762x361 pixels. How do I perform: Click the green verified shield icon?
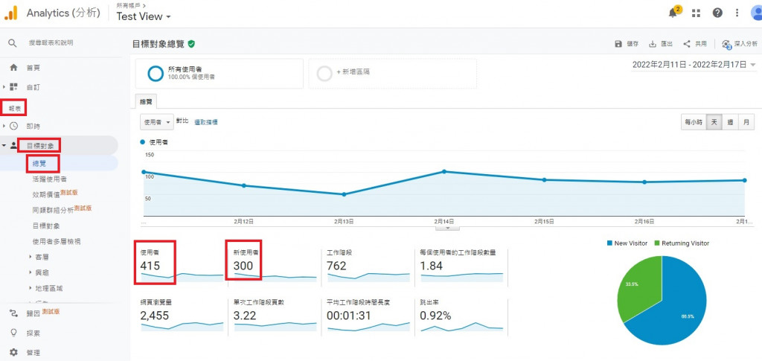coord(191,44)
